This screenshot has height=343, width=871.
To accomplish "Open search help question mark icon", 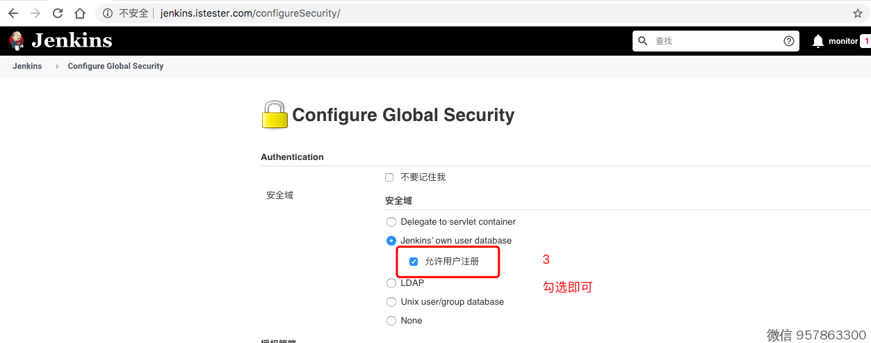I will [x=789, y=41].
